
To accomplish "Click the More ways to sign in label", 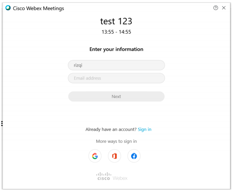I will click(x=116, y=142).
